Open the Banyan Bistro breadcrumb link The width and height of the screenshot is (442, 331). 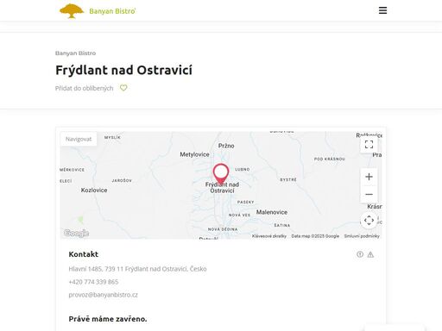(75, 53)
